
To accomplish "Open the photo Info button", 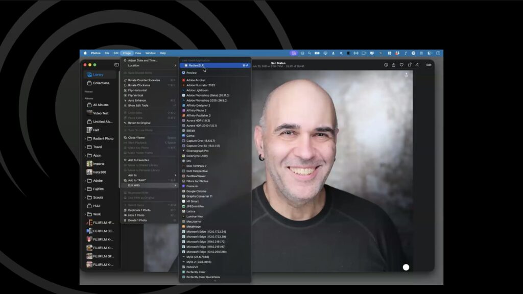I will (386, 65).
